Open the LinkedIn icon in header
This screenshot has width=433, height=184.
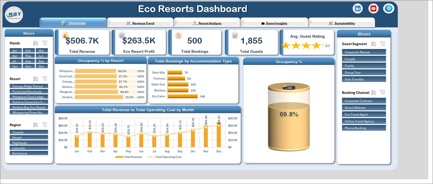click(357, 9)
